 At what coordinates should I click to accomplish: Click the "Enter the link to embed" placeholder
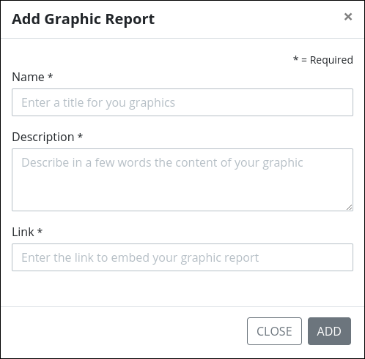tap(140, 258)
